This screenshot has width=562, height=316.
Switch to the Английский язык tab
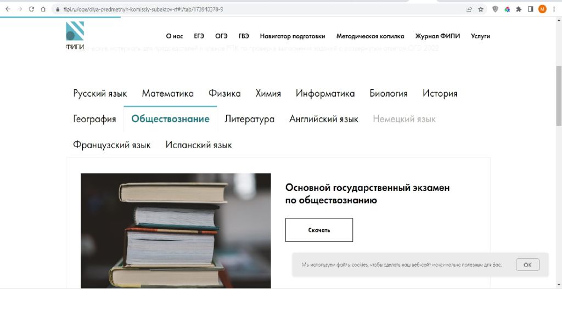(324, 119)
